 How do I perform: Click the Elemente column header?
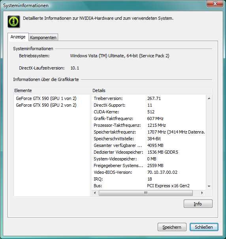[x=53, y=90]
